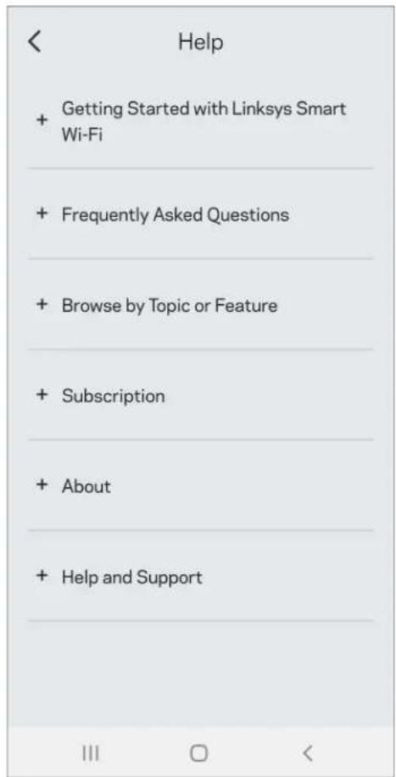The image size is (396, 777).
Task: Click the Help page title
Action: pyautogui.click(x=200, y=42)
